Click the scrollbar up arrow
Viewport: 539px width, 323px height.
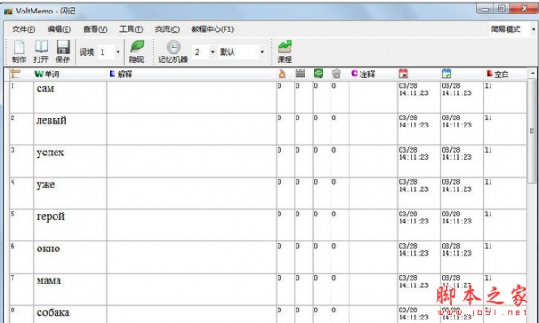pyautogui.click(x=532, y=73)
